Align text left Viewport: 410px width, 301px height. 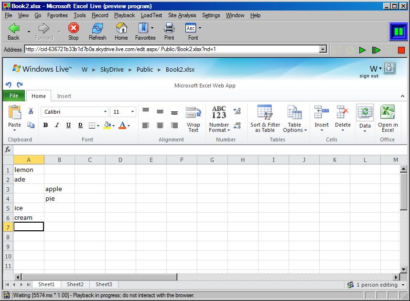click(x=146, y=126)
